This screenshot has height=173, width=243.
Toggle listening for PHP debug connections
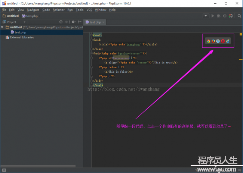click(x=231, y=16)
